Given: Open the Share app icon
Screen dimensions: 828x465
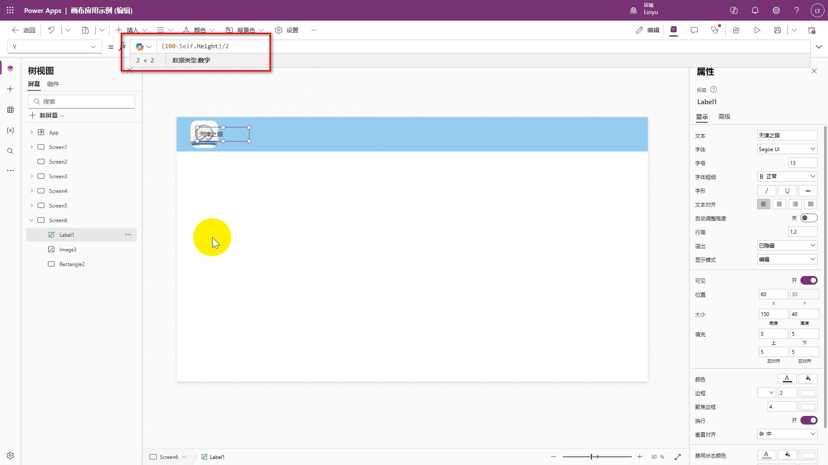Looking at the screenshot, I should click(x=736, y=30).
